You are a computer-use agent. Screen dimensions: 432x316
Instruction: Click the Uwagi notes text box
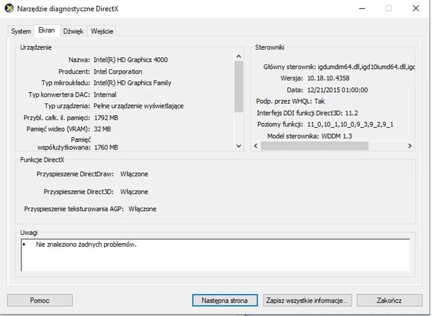pyautogui.click(x=216, y=255)
